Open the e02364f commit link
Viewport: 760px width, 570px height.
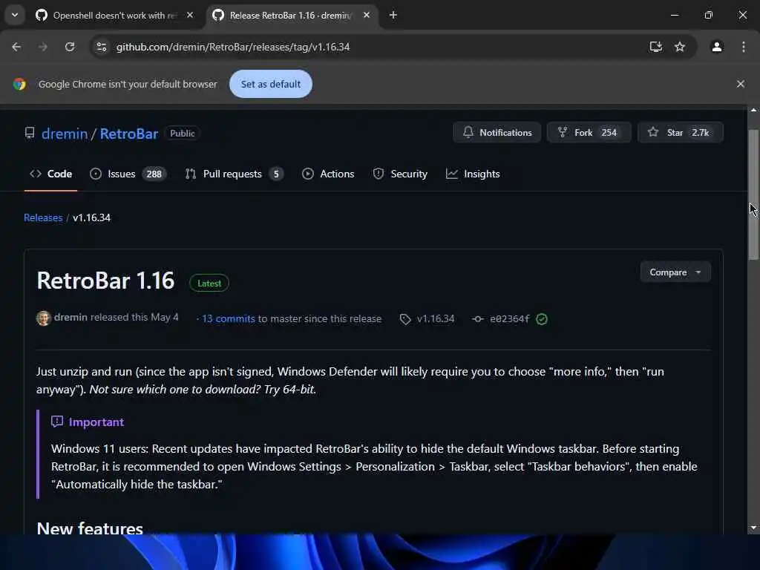[x=509, y=319]
